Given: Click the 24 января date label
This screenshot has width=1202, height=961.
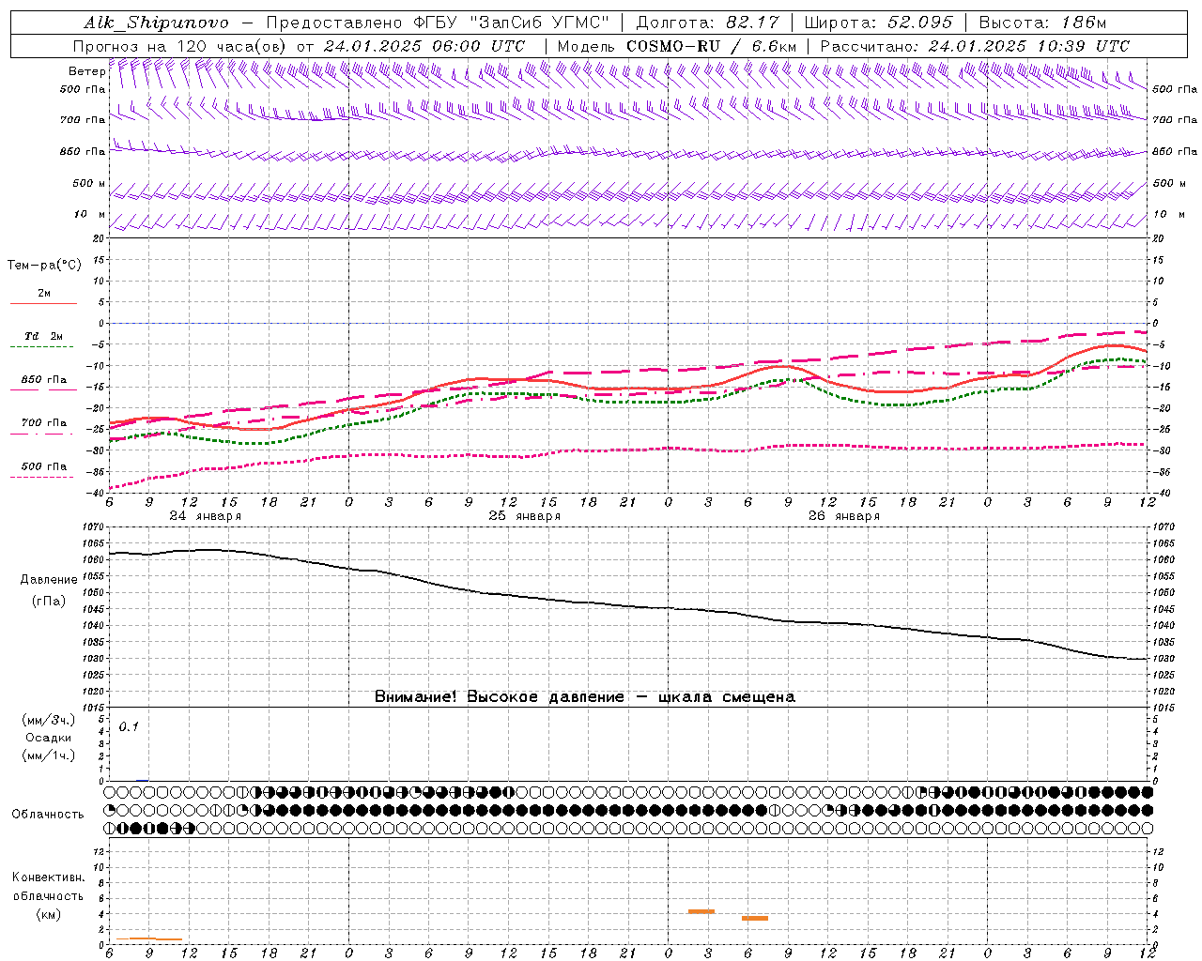Looking at the screenshot, I should tap(205, 516).
